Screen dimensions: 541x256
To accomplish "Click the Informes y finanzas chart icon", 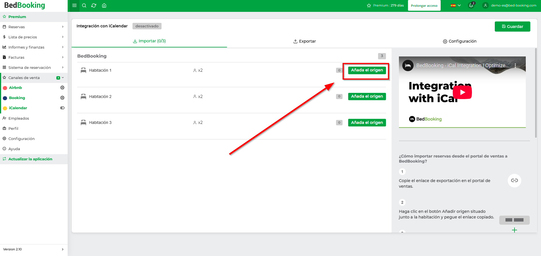I will tap(4, 47).
